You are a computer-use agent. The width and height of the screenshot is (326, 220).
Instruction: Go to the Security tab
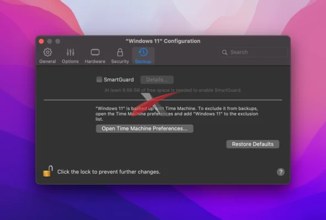(120, 56)
